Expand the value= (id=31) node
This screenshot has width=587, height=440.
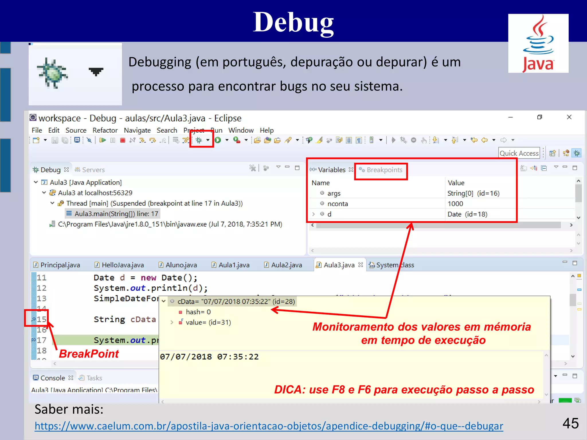pyautogui.click(x=172, y=322)
